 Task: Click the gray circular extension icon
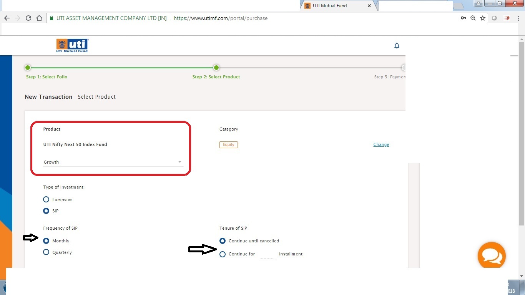point(494,18)
